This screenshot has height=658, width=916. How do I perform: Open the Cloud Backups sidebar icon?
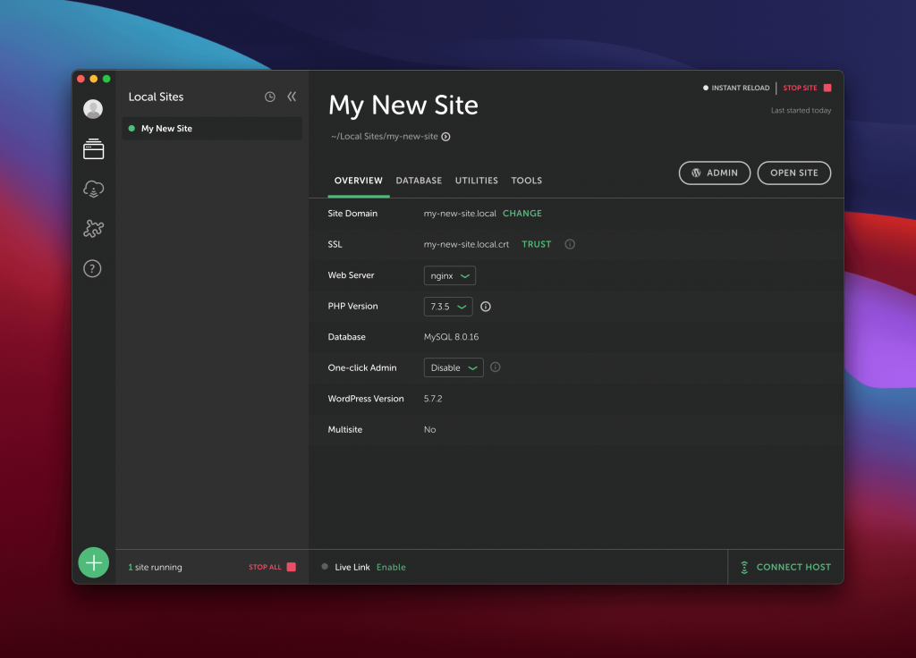[93, 190]
